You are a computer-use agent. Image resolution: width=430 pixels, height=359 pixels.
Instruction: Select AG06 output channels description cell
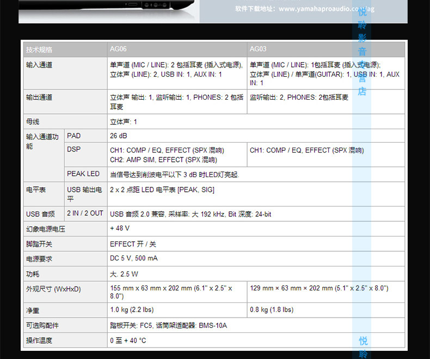tap(177, 102)
